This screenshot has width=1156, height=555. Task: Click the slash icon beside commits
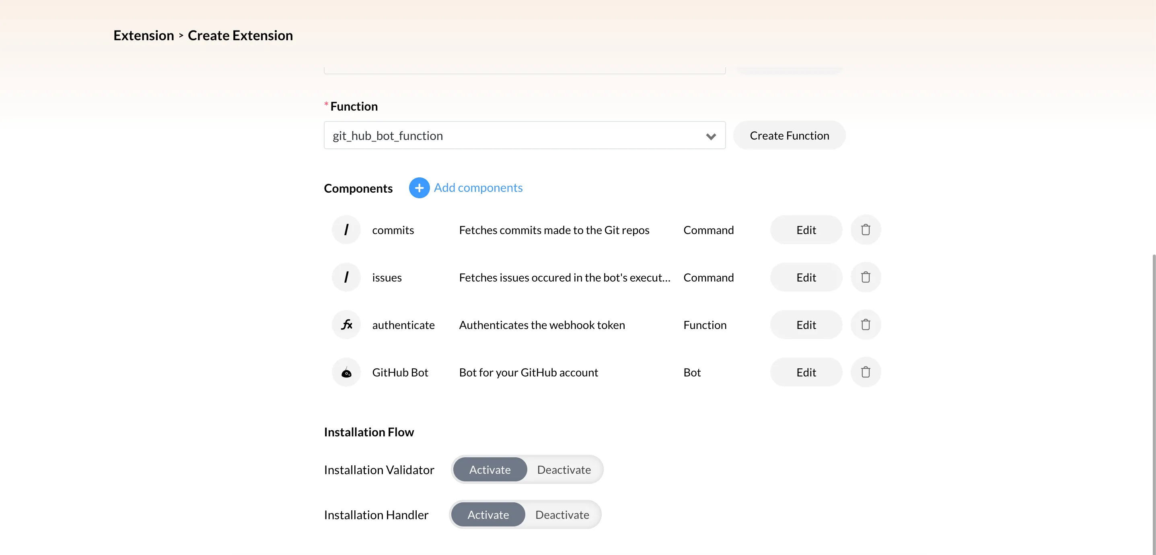[346, 230]
